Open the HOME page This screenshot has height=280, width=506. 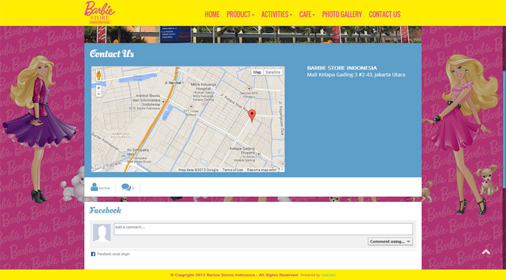(x=212, y=15)
